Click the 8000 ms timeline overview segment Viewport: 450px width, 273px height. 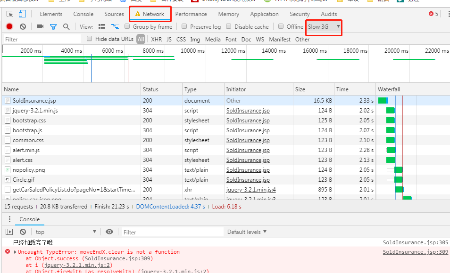click(153, 51)
